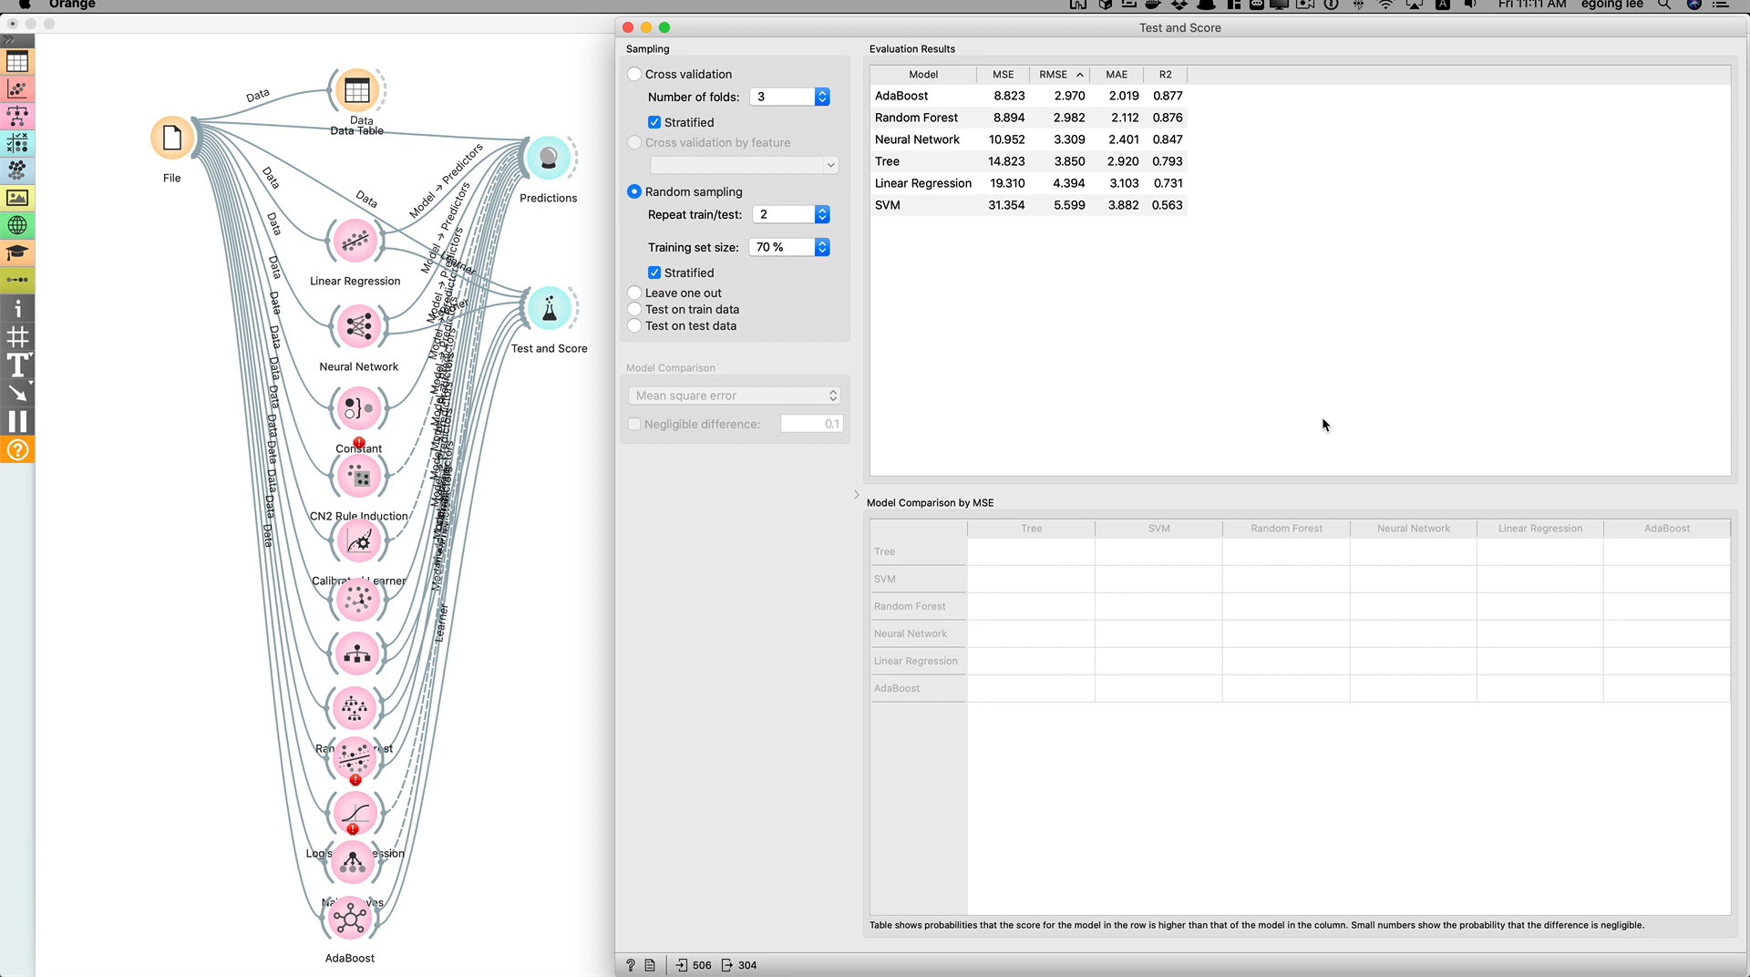Screen dimensions: 1750x977
Task: Select the Calibrated Learner widget node
Action: coord(359,541)
